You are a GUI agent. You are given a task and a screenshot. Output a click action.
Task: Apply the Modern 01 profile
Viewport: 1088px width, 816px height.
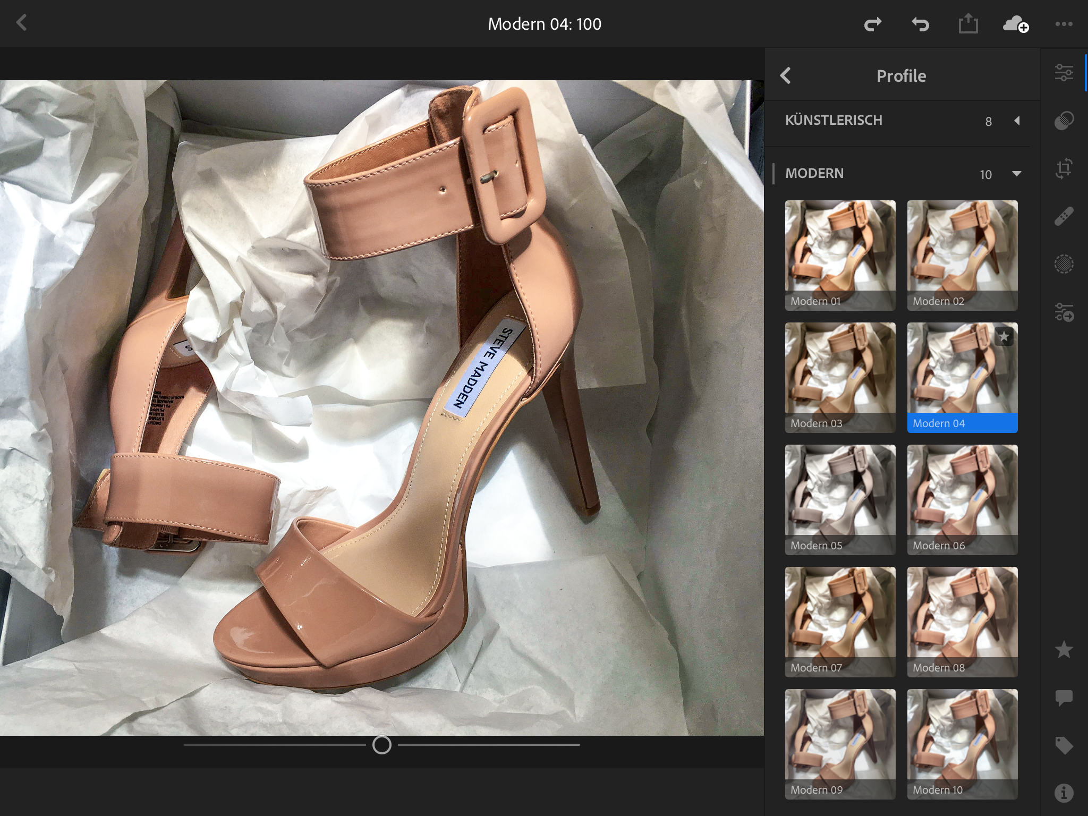point(840,255)
